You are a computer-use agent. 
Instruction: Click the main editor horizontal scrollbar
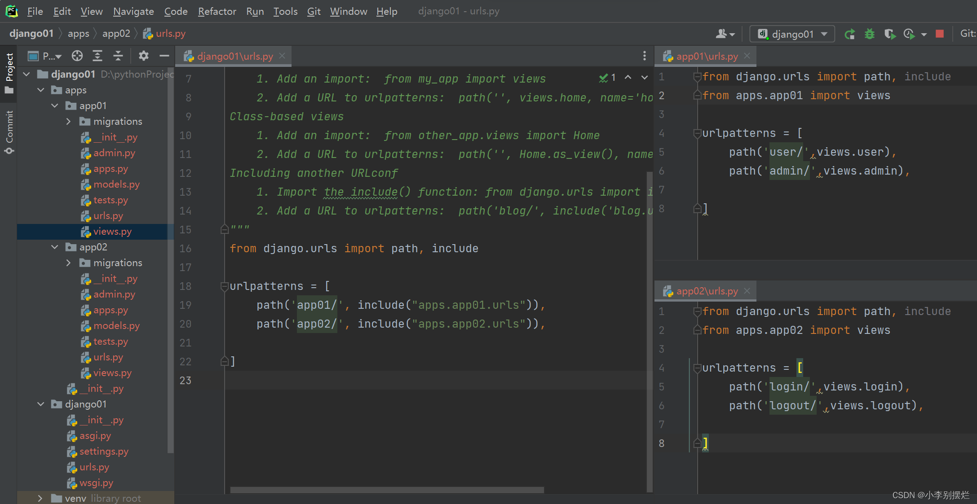click(387, 490)
